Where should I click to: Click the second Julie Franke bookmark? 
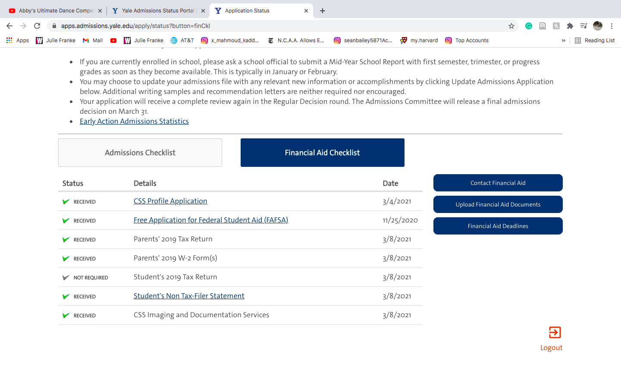point(144,41)
